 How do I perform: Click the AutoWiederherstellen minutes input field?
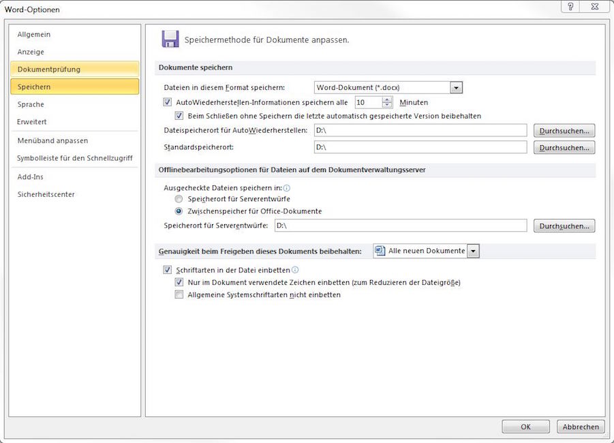(368, 102)
